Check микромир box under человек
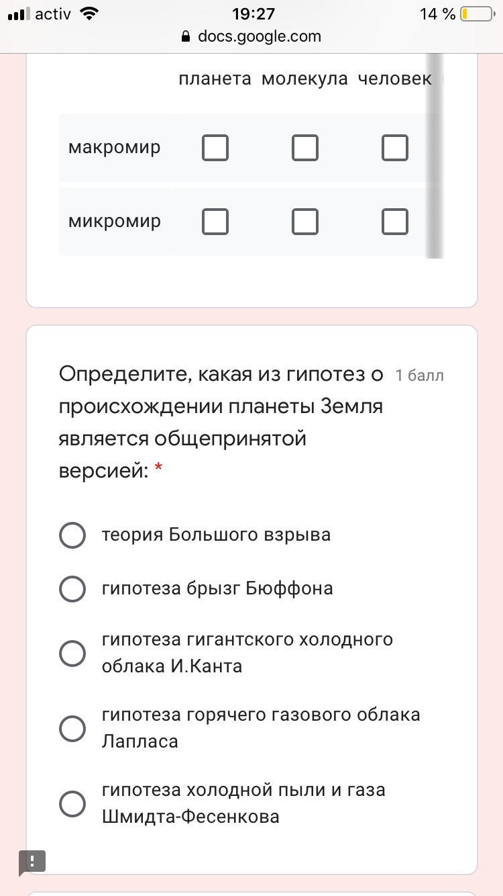 [x=395, y=222]
